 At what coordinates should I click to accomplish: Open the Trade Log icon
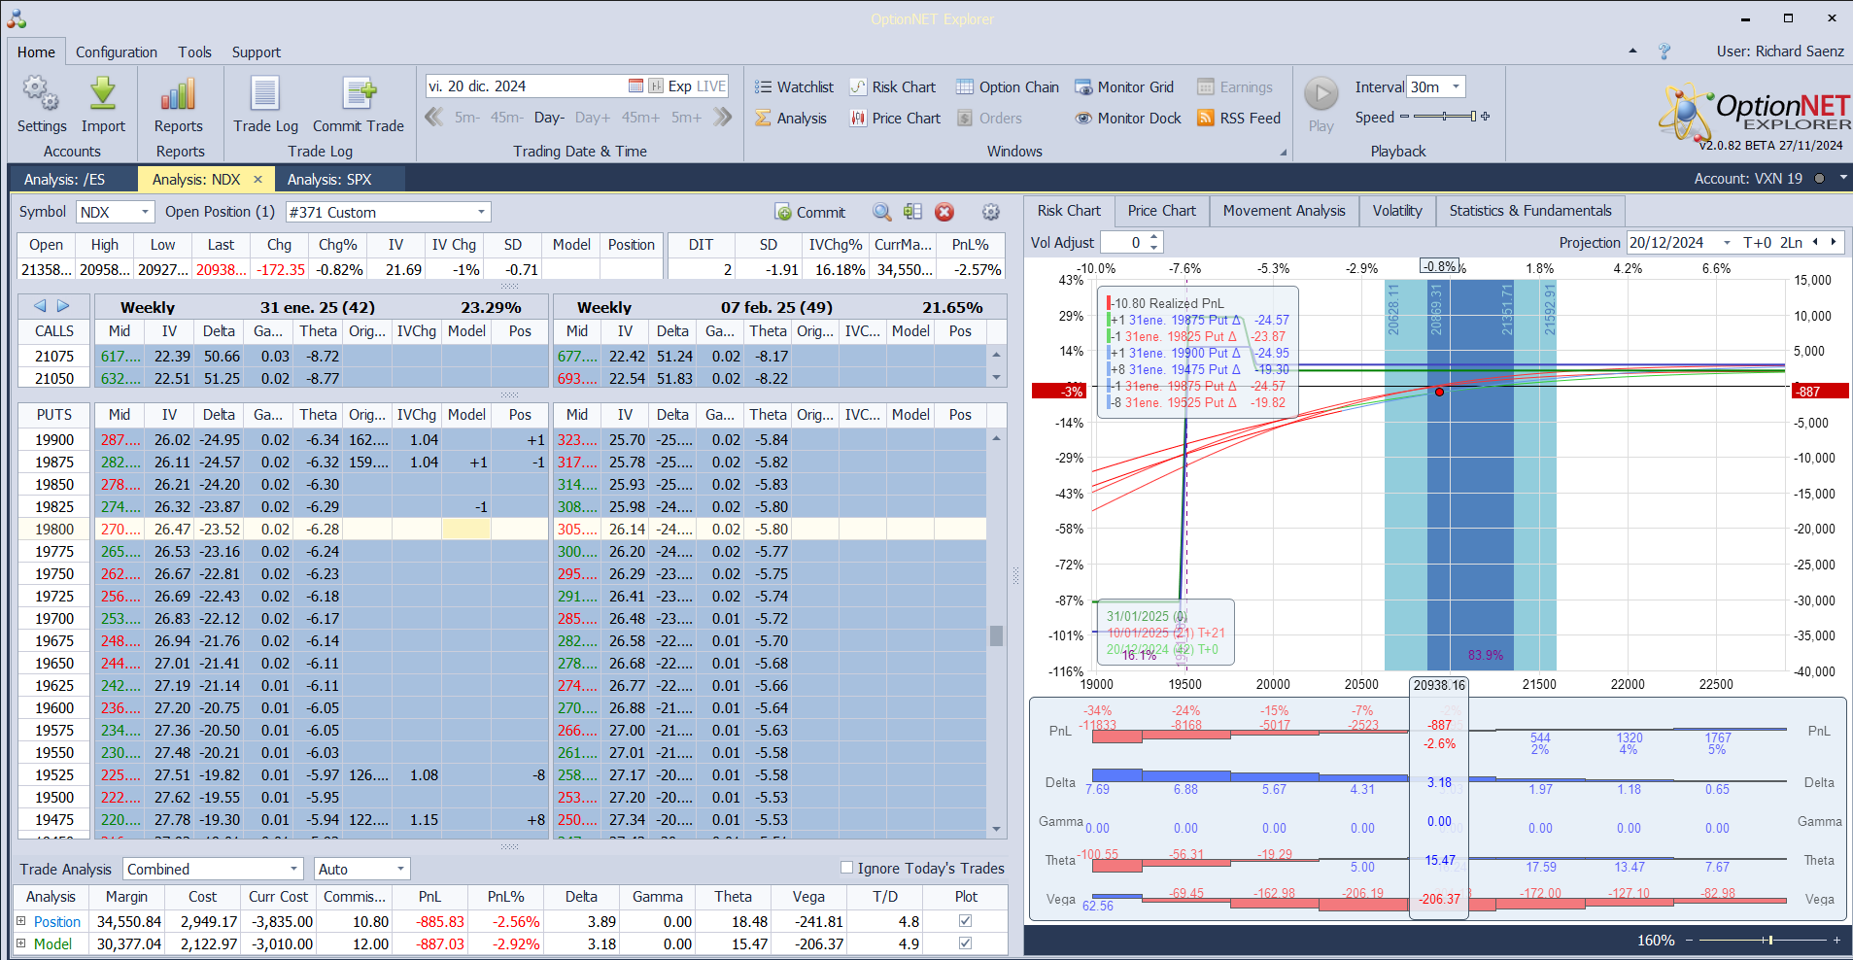pyautogui.click(x=265, y=94)
